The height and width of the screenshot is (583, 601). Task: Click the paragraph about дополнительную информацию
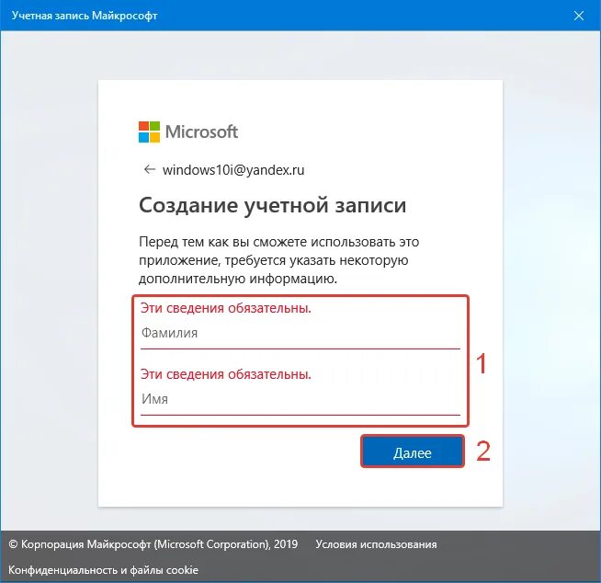click(279, 260)
